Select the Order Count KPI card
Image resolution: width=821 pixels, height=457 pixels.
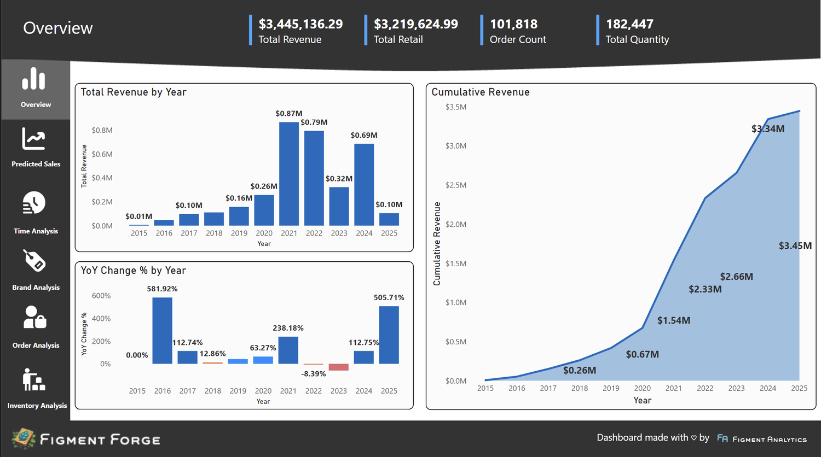(517, 31)
